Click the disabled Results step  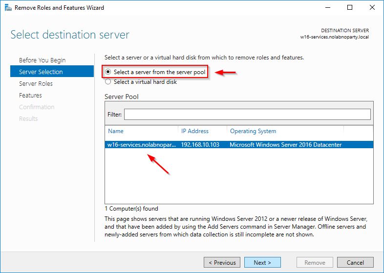28,119
